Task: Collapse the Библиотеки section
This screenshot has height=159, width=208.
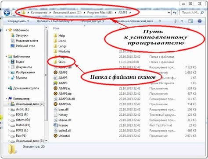Action: (x=6, y=56)
